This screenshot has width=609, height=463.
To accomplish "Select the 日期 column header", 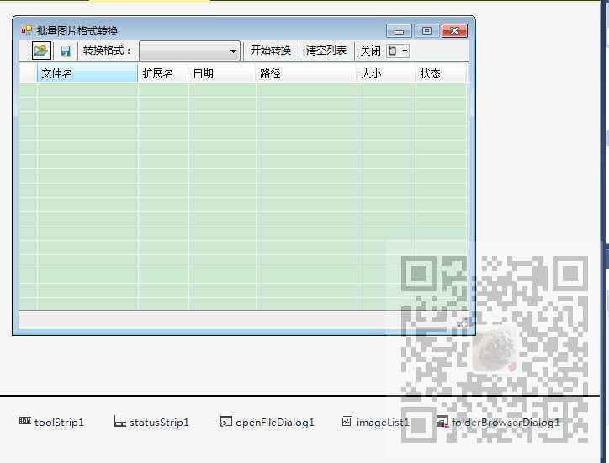I will pyautogui.click(x=222, y=73).
